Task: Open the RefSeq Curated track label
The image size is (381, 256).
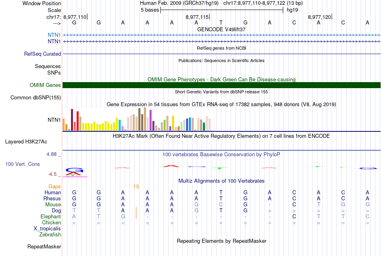Action: coord(43,54)
